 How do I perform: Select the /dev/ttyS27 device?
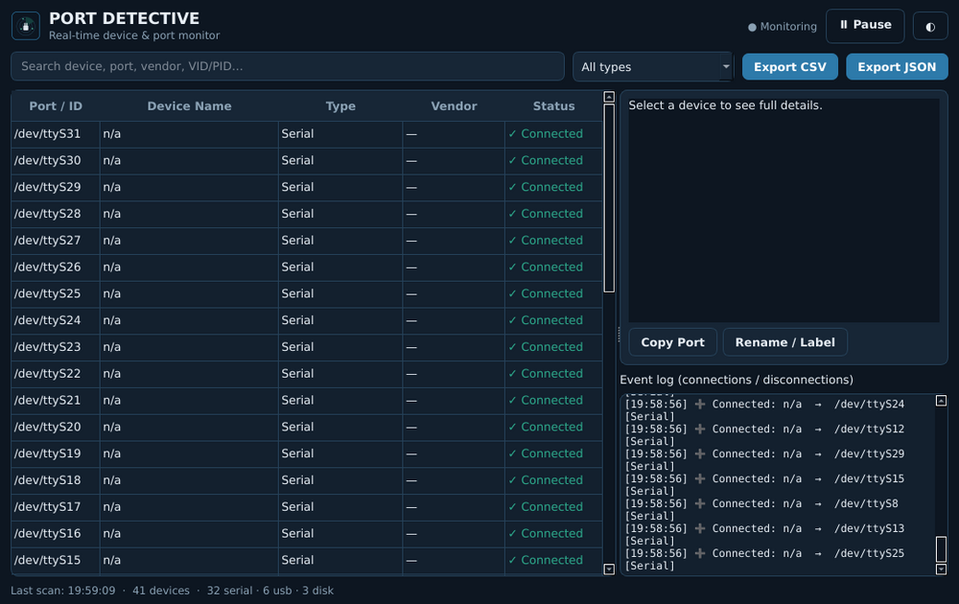[307, 241]
